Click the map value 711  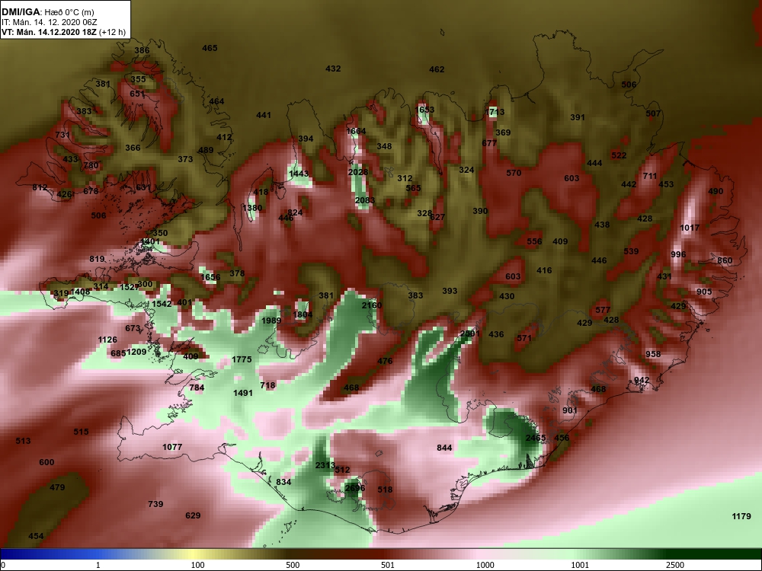click(650, 176)
